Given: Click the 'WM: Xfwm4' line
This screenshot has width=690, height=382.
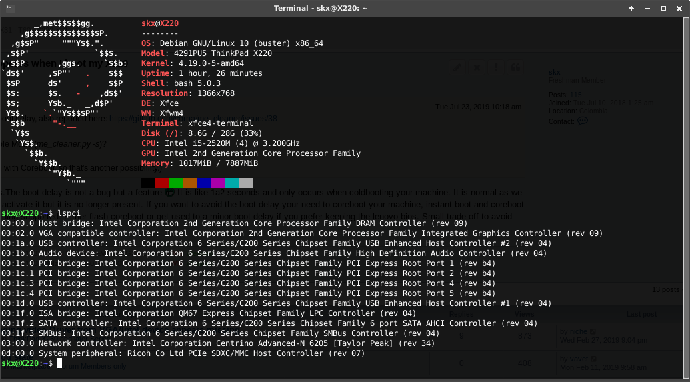Looking at the screenshot, I should [x=163, y=113].
